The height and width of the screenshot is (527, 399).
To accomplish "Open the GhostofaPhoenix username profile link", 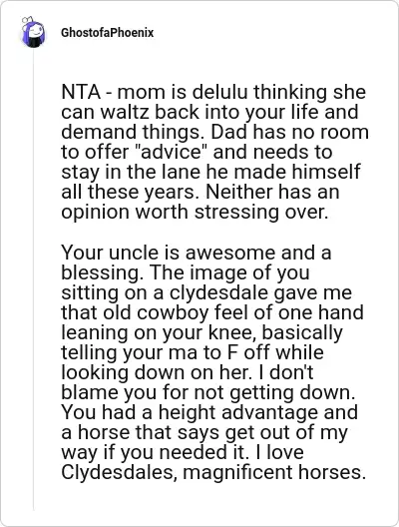I will click(x=107, y=33).
